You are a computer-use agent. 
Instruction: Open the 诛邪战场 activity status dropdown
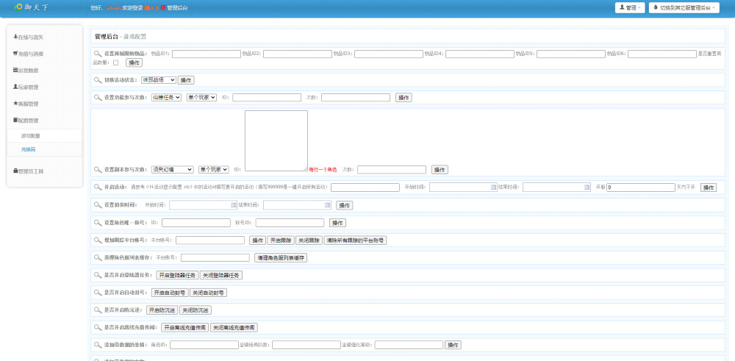click(x=158, y=80)
